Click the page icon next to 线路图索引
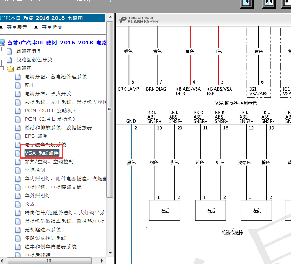 click(x=9, y=51)
